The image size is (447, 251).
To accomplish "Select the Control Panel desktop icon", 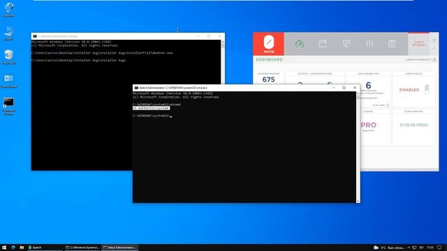I will point(8,81).
